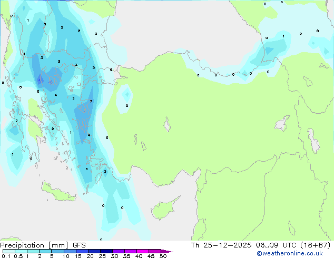Click the legend swatch between 30 and 35
334x258 pixels.
coord(119,251)
